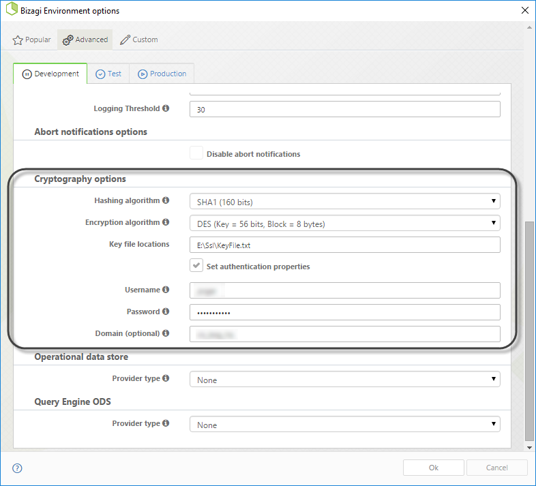Confirm settings with the Ok button
The width and height of the screenshot is (536, 486).
434,468
